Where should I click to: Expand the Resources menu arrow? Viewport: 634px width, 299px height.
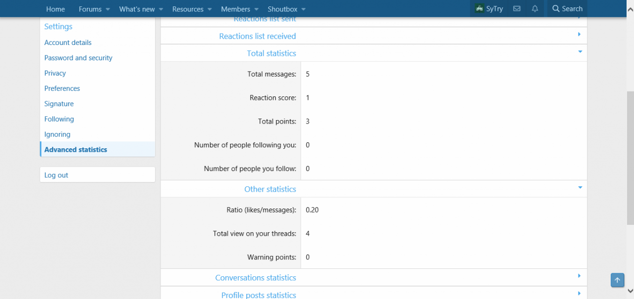[210, 9]
